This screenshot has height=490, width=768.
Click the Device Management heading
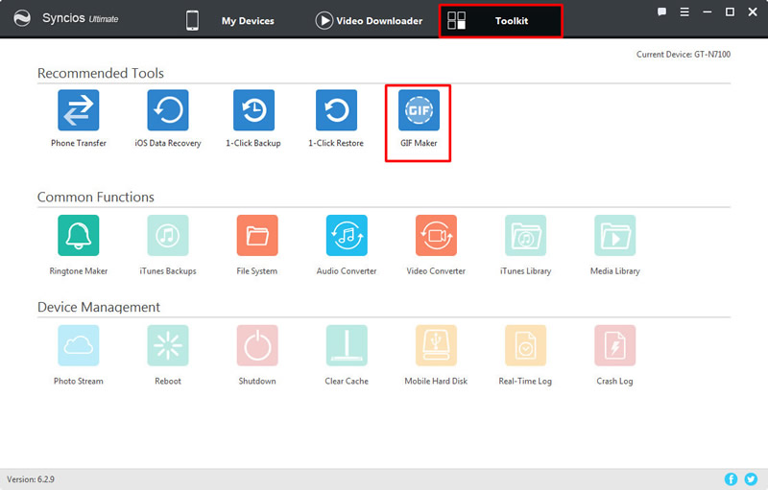[99, 307]
